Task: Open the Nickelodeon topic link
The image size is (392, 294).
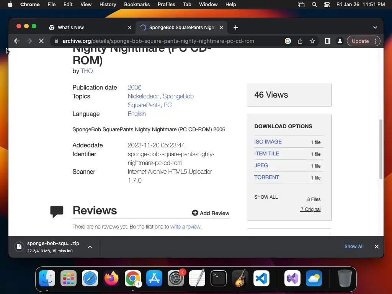Action: 144,96
